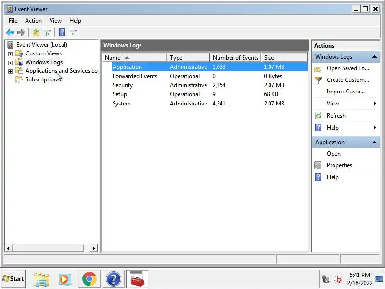Click tree pane scrollbar right arrow
Viewport: 385px width, 289px height.
[x=93, y=248]
